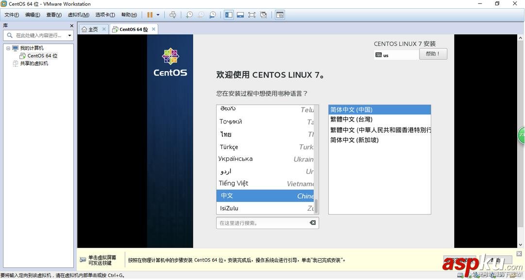Click the send Ctrl+Alt+Del icon

173,15
